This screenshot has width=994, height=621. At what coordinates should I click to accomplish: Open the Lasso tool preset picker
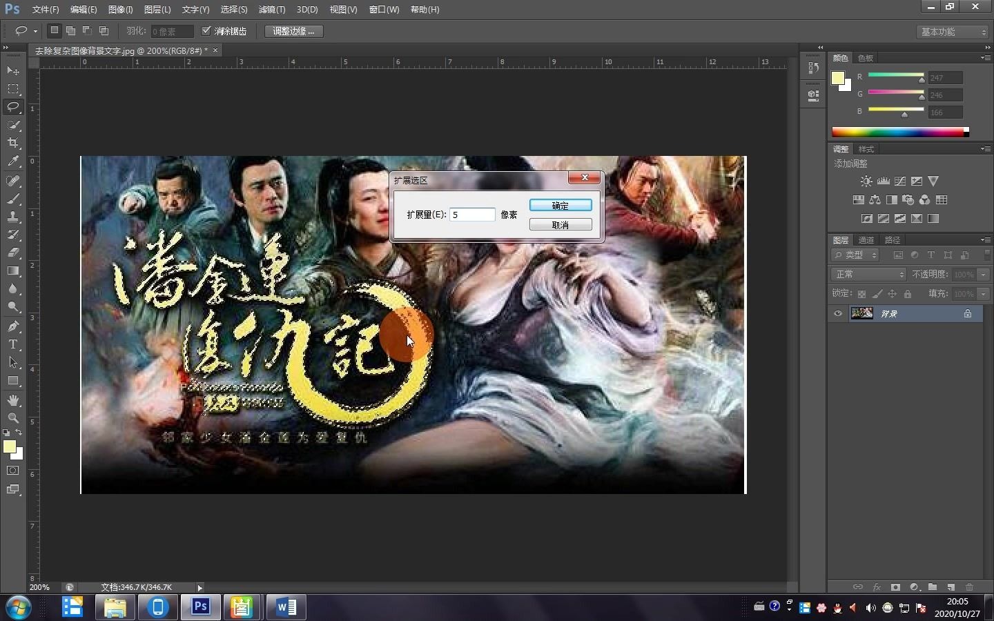click(x=26, y=31)
